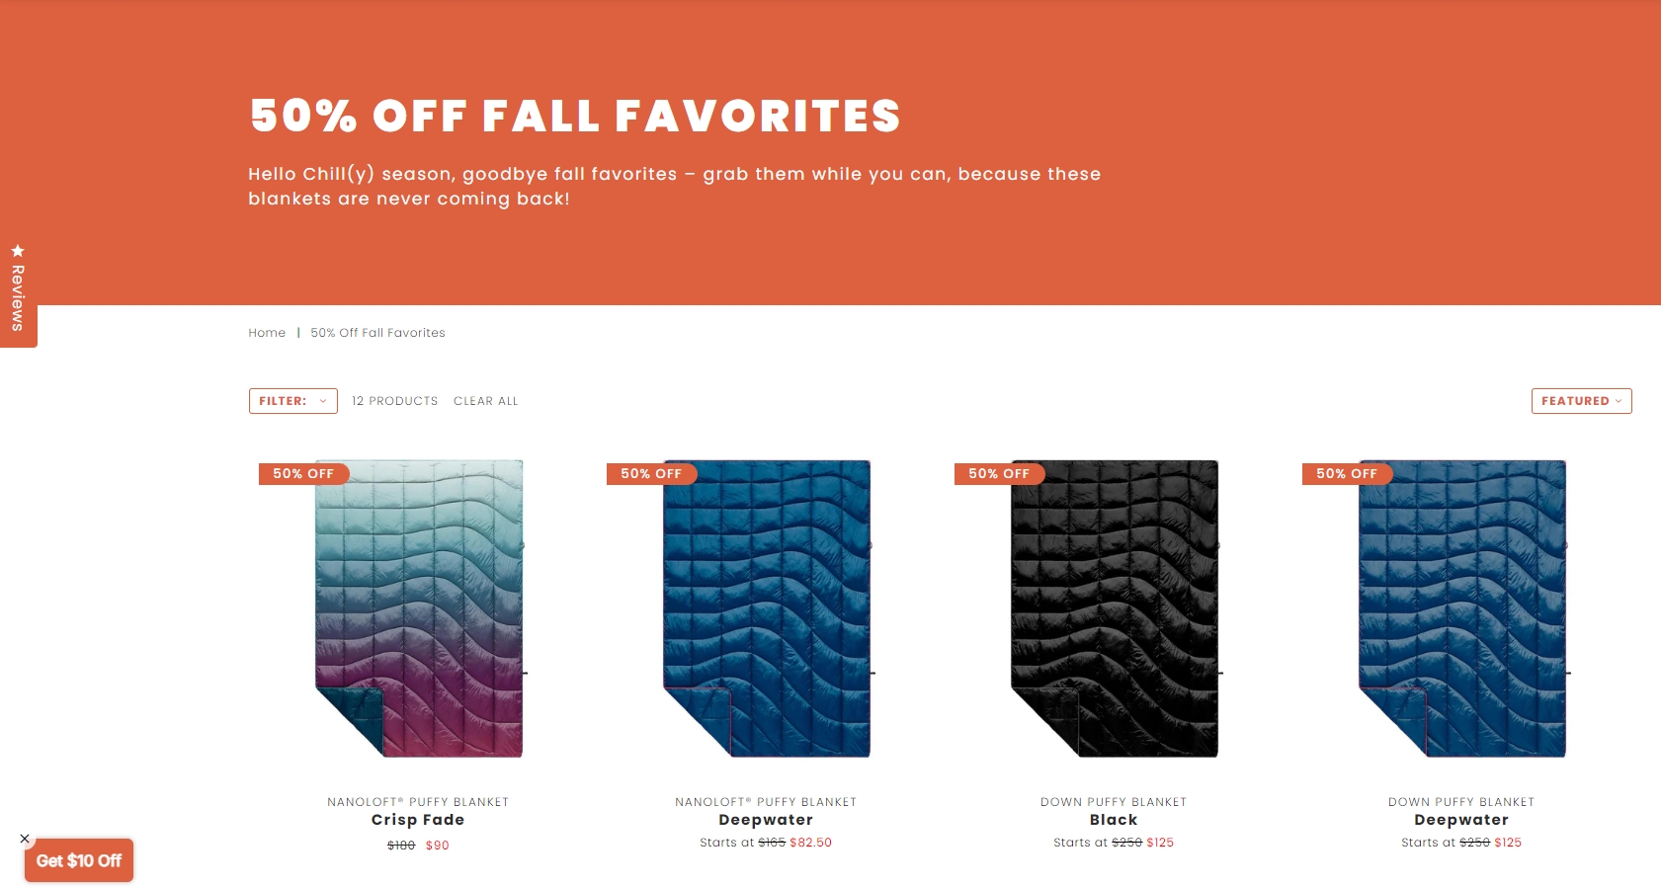Open the Crisp Fade blanket image
The width and height of the screenshot is (1661, 888).
pyautogui.click(x=419, y=608)
